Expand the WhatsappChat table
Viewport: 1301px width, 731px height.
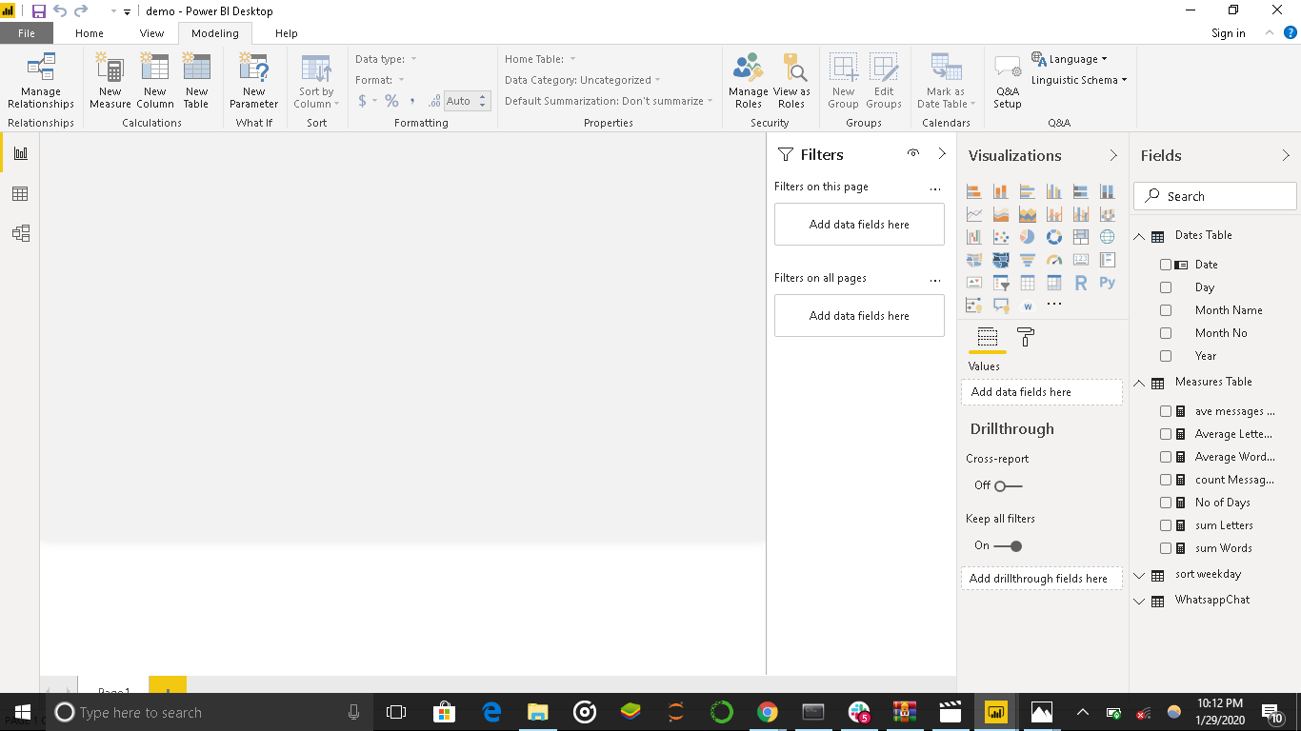[x=1139, y=601]
